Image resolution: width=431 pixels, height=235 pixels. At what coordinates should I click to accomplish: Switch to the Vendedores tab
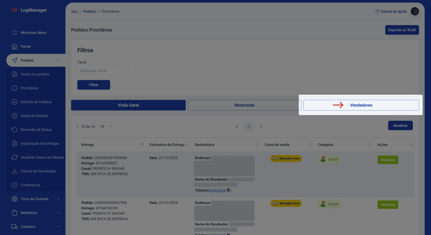pyautogui.click(x=361, y=105)
